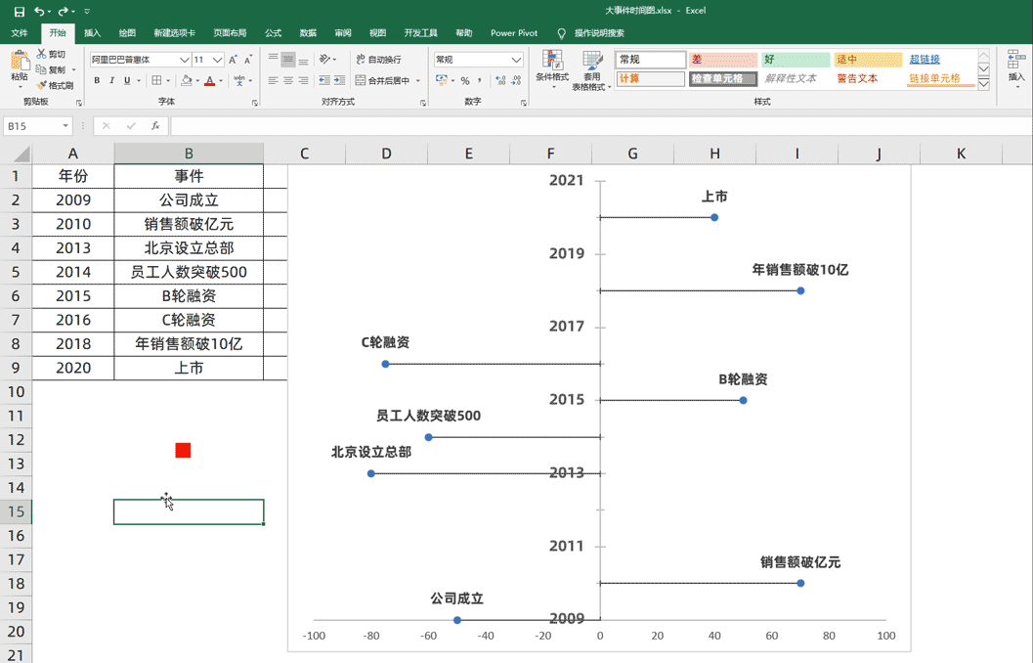Click the Copy (复制) icon
The image size is (1033, 663).
tap(41, 69)
